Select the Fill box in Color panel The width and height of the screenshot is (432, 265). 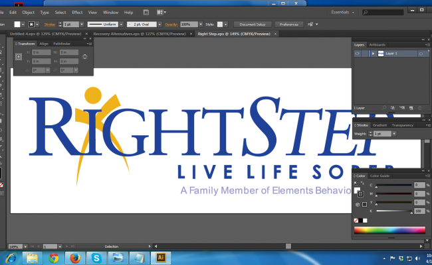pos(357,190)
